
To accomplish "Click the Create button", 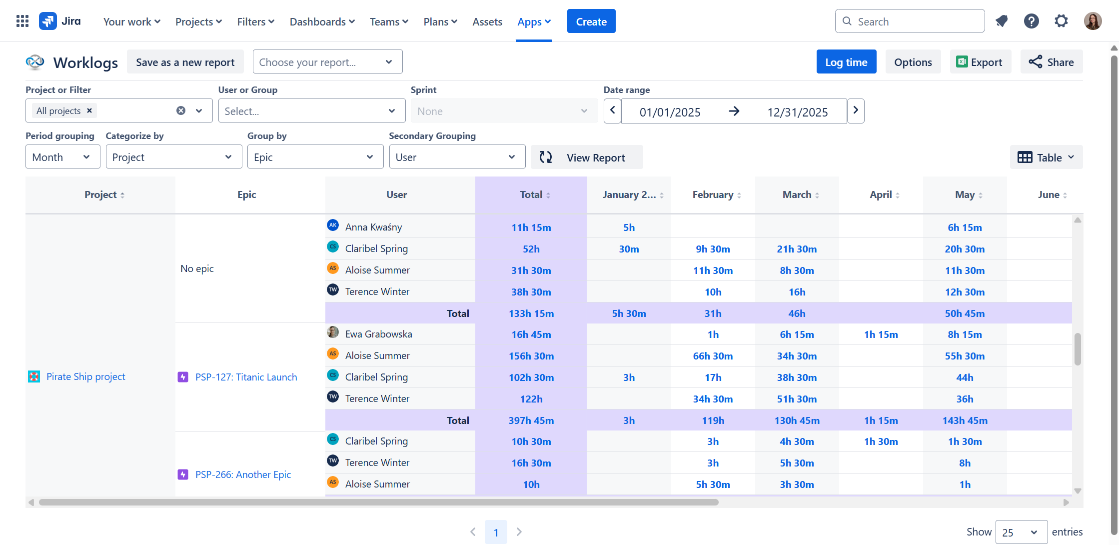I will pyautogui.click(x=591, y=21).
